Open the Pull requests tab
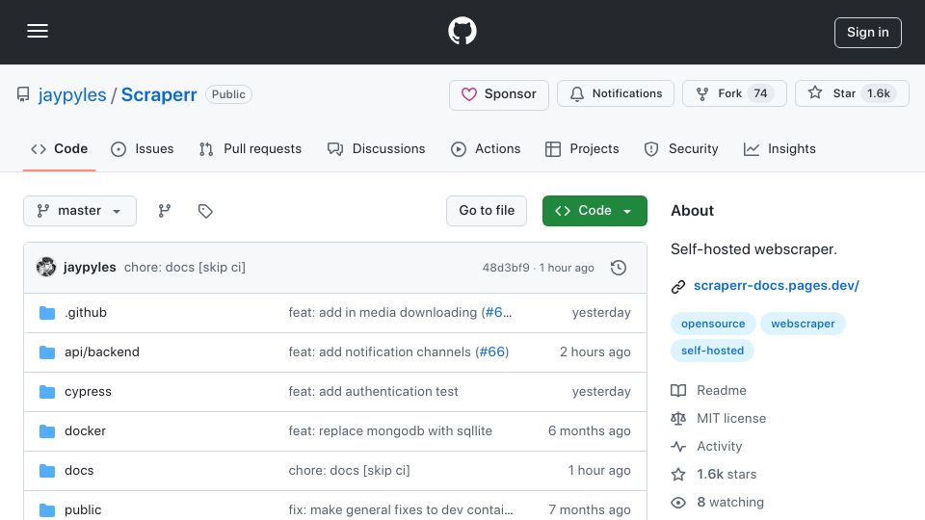Screen dimensions: 925x520 (x=251, y=149)
